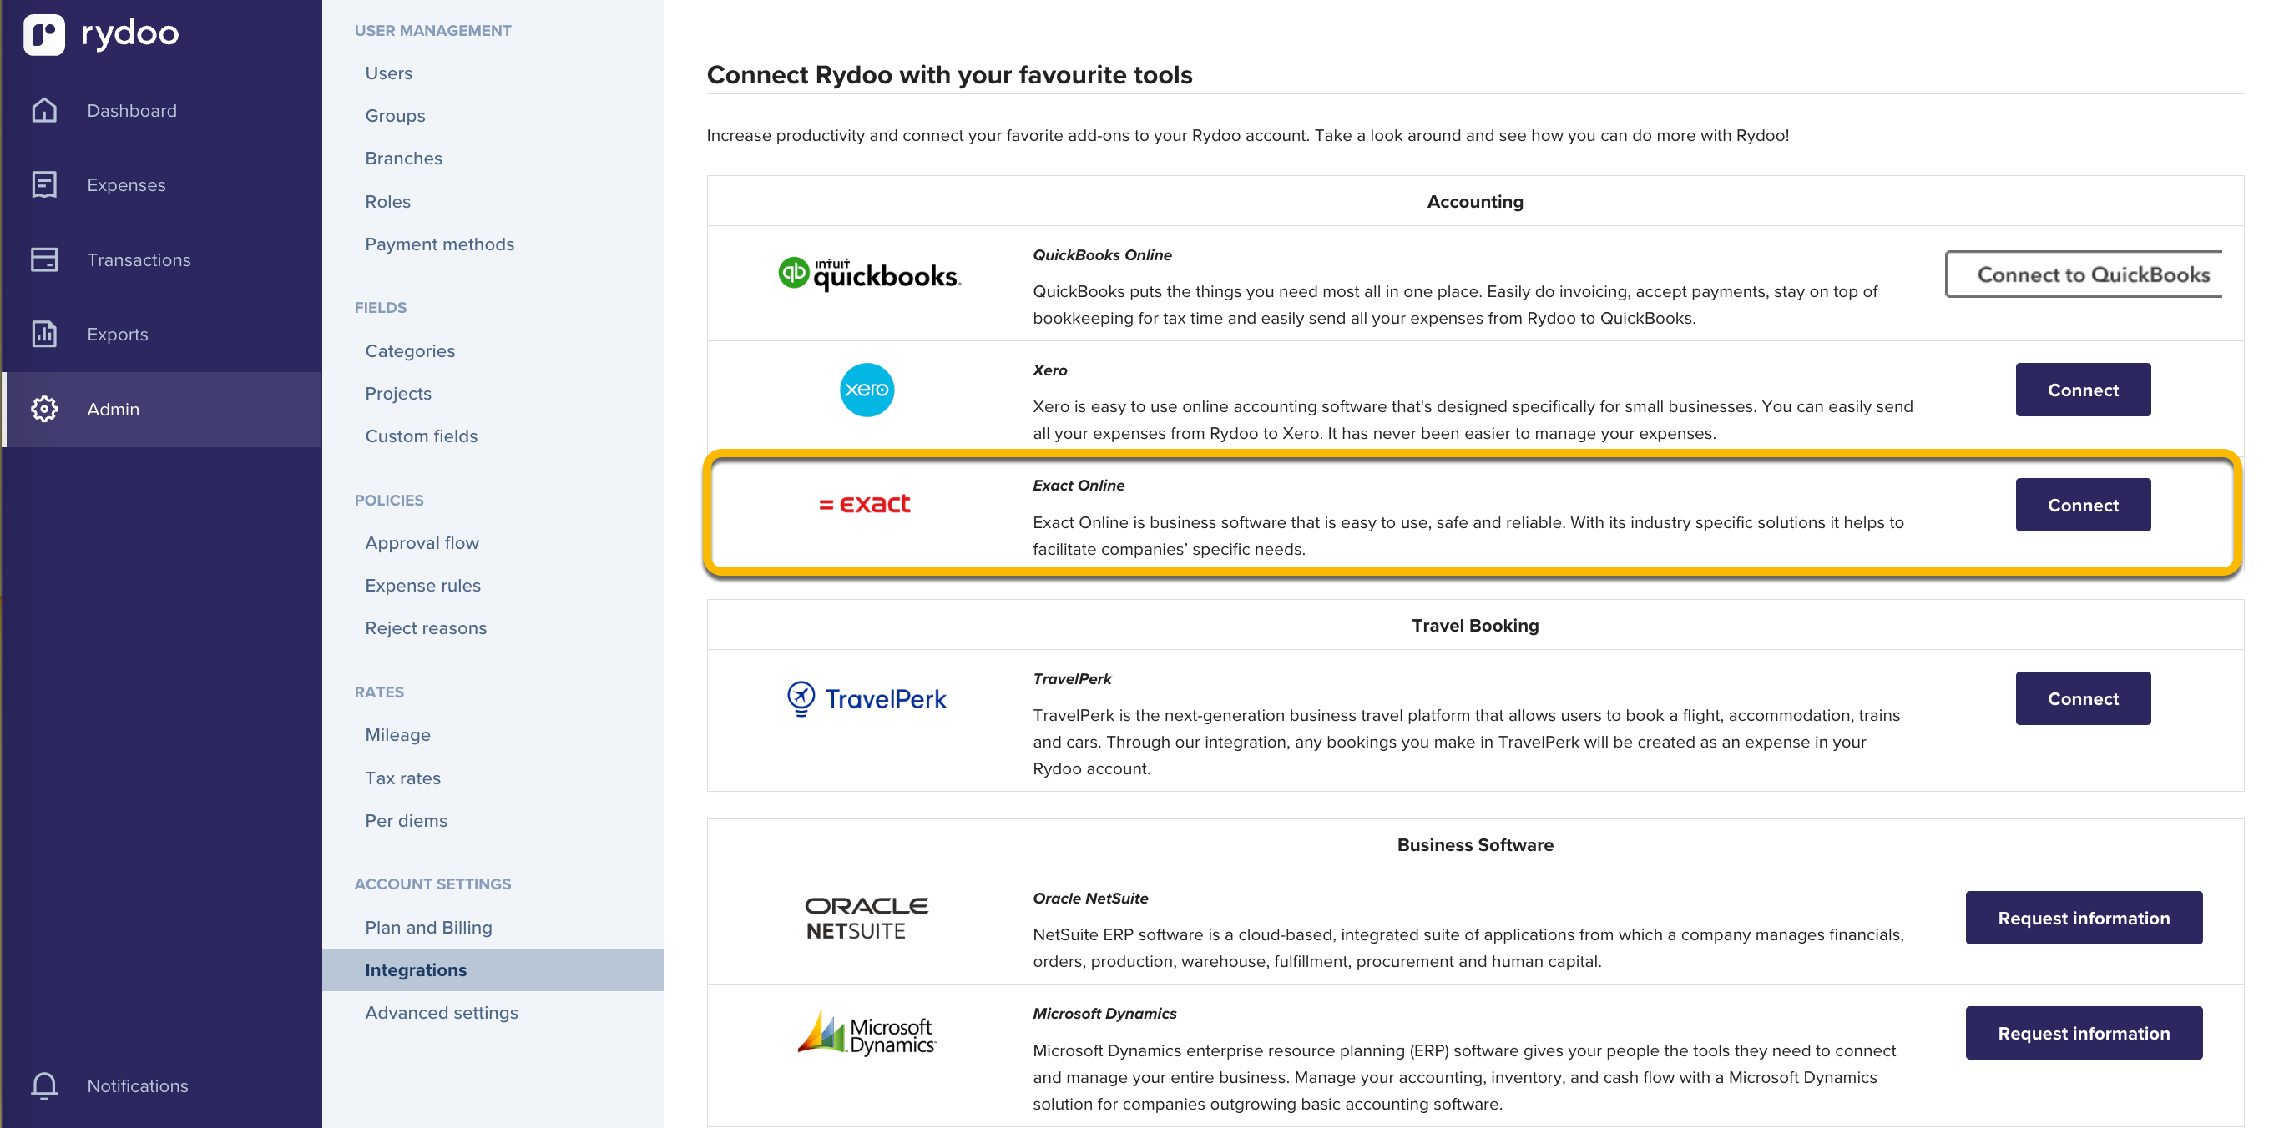Open the Users settings page

(x=388, y=73)
